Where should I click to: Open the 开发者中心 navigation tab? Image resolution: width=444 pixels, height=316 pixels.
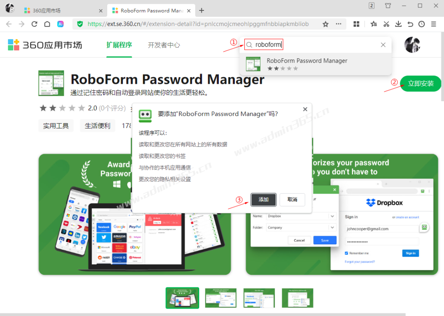tap(164, 45)
